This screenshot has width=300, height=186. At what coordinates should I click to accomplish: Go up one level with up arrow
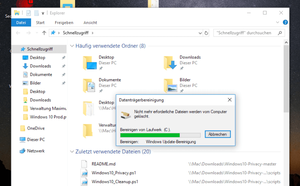tap(44, 33)
